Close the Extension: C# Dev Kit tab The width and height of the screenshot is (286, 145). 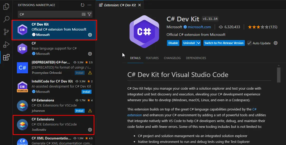pyautogui.click(x=140, y=5)
